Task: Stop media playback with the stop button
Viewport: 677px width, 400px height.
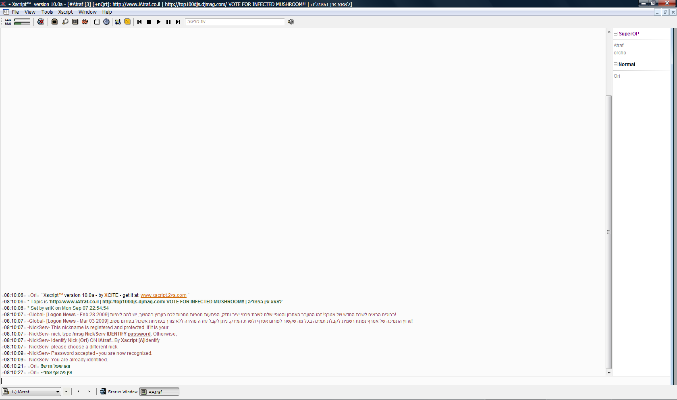Action: click(x=149, y=22)
